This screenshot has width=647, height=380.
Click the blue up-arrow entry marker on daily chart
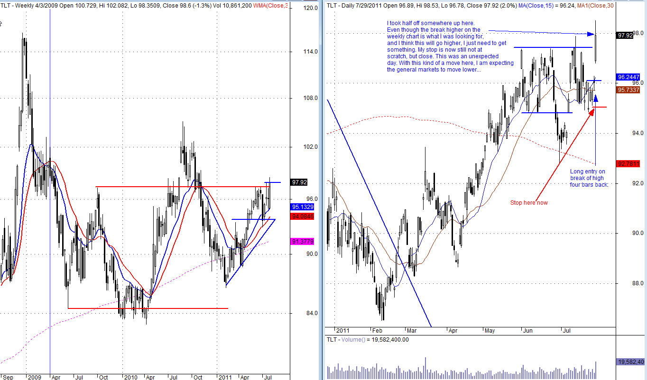tap(596, 98)
